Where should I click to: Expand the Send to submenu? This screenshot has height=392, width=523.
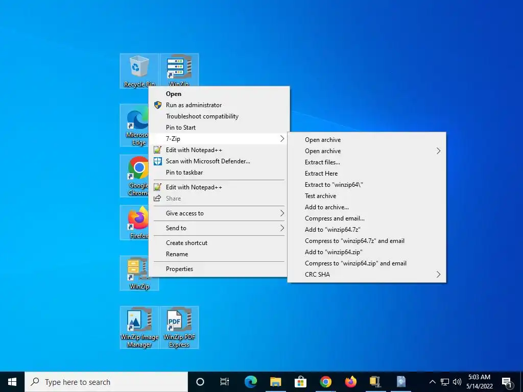pyautogui.click(x=219, y=228)
